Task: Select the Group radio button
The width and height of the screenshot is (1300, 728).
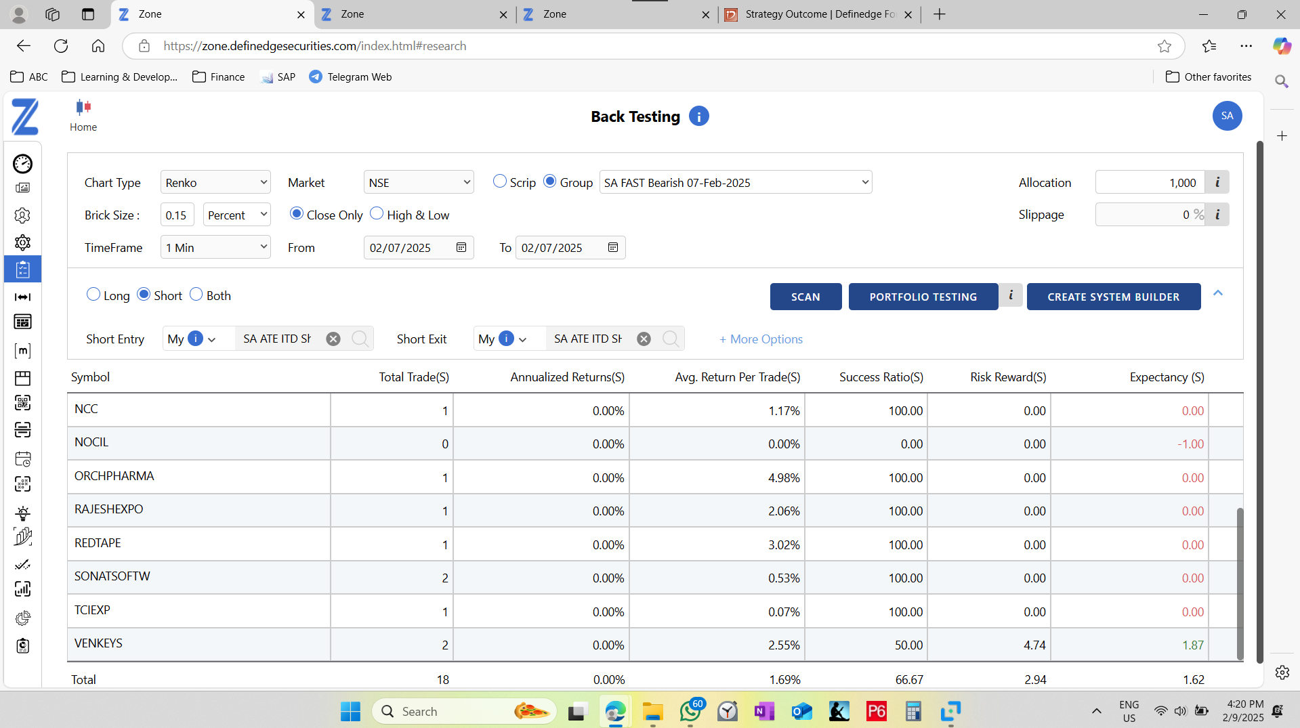Action: coord(550,181)
